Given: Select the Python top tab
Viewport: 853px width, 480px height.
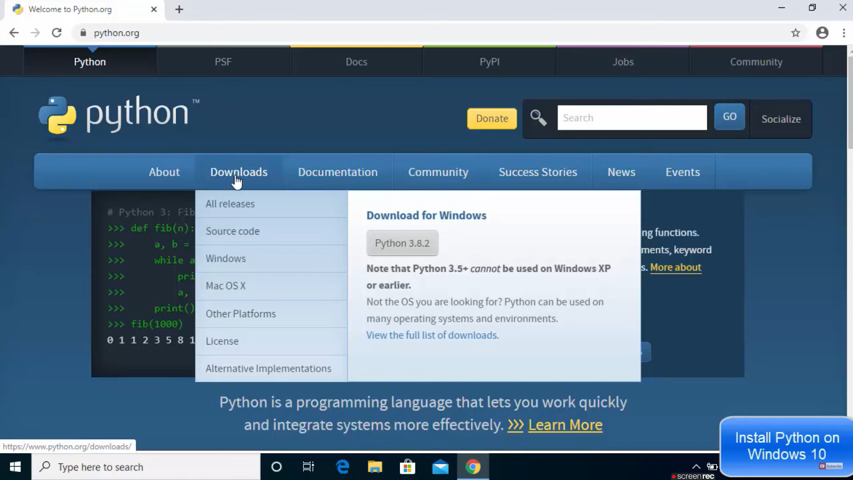Looking at the screenshot, I should click(x=90, y=62).
